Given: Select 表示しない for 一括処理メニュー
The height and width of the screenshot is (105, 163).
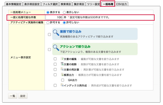Looking at the screenshot, I should click(64, 12).
